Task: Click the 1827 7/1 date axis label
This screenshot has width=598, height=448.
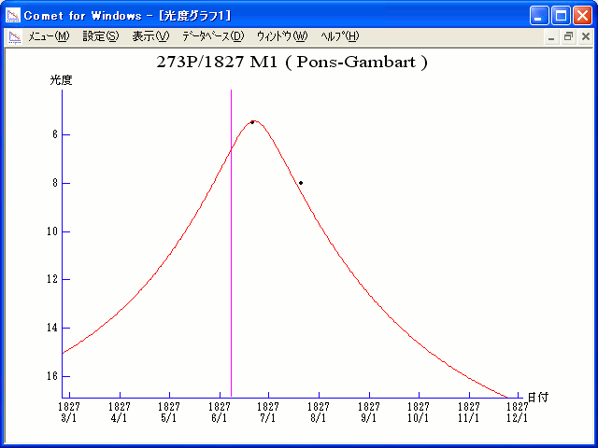Action: [x=268, y=412]
